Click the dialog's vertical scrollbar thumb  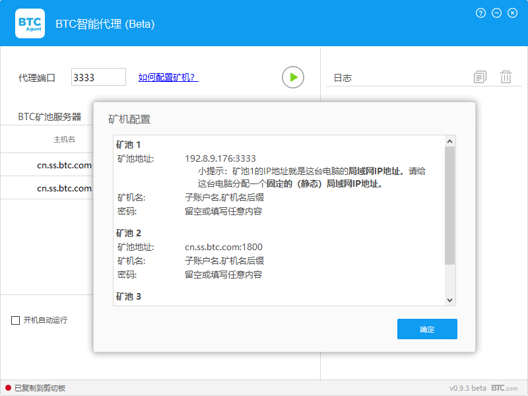pos(449,205)
